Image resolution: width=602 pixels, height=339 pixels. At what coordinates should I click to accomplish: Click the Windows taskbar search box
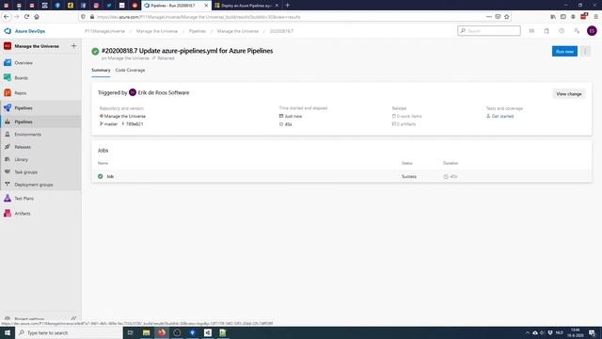[69, 332]
